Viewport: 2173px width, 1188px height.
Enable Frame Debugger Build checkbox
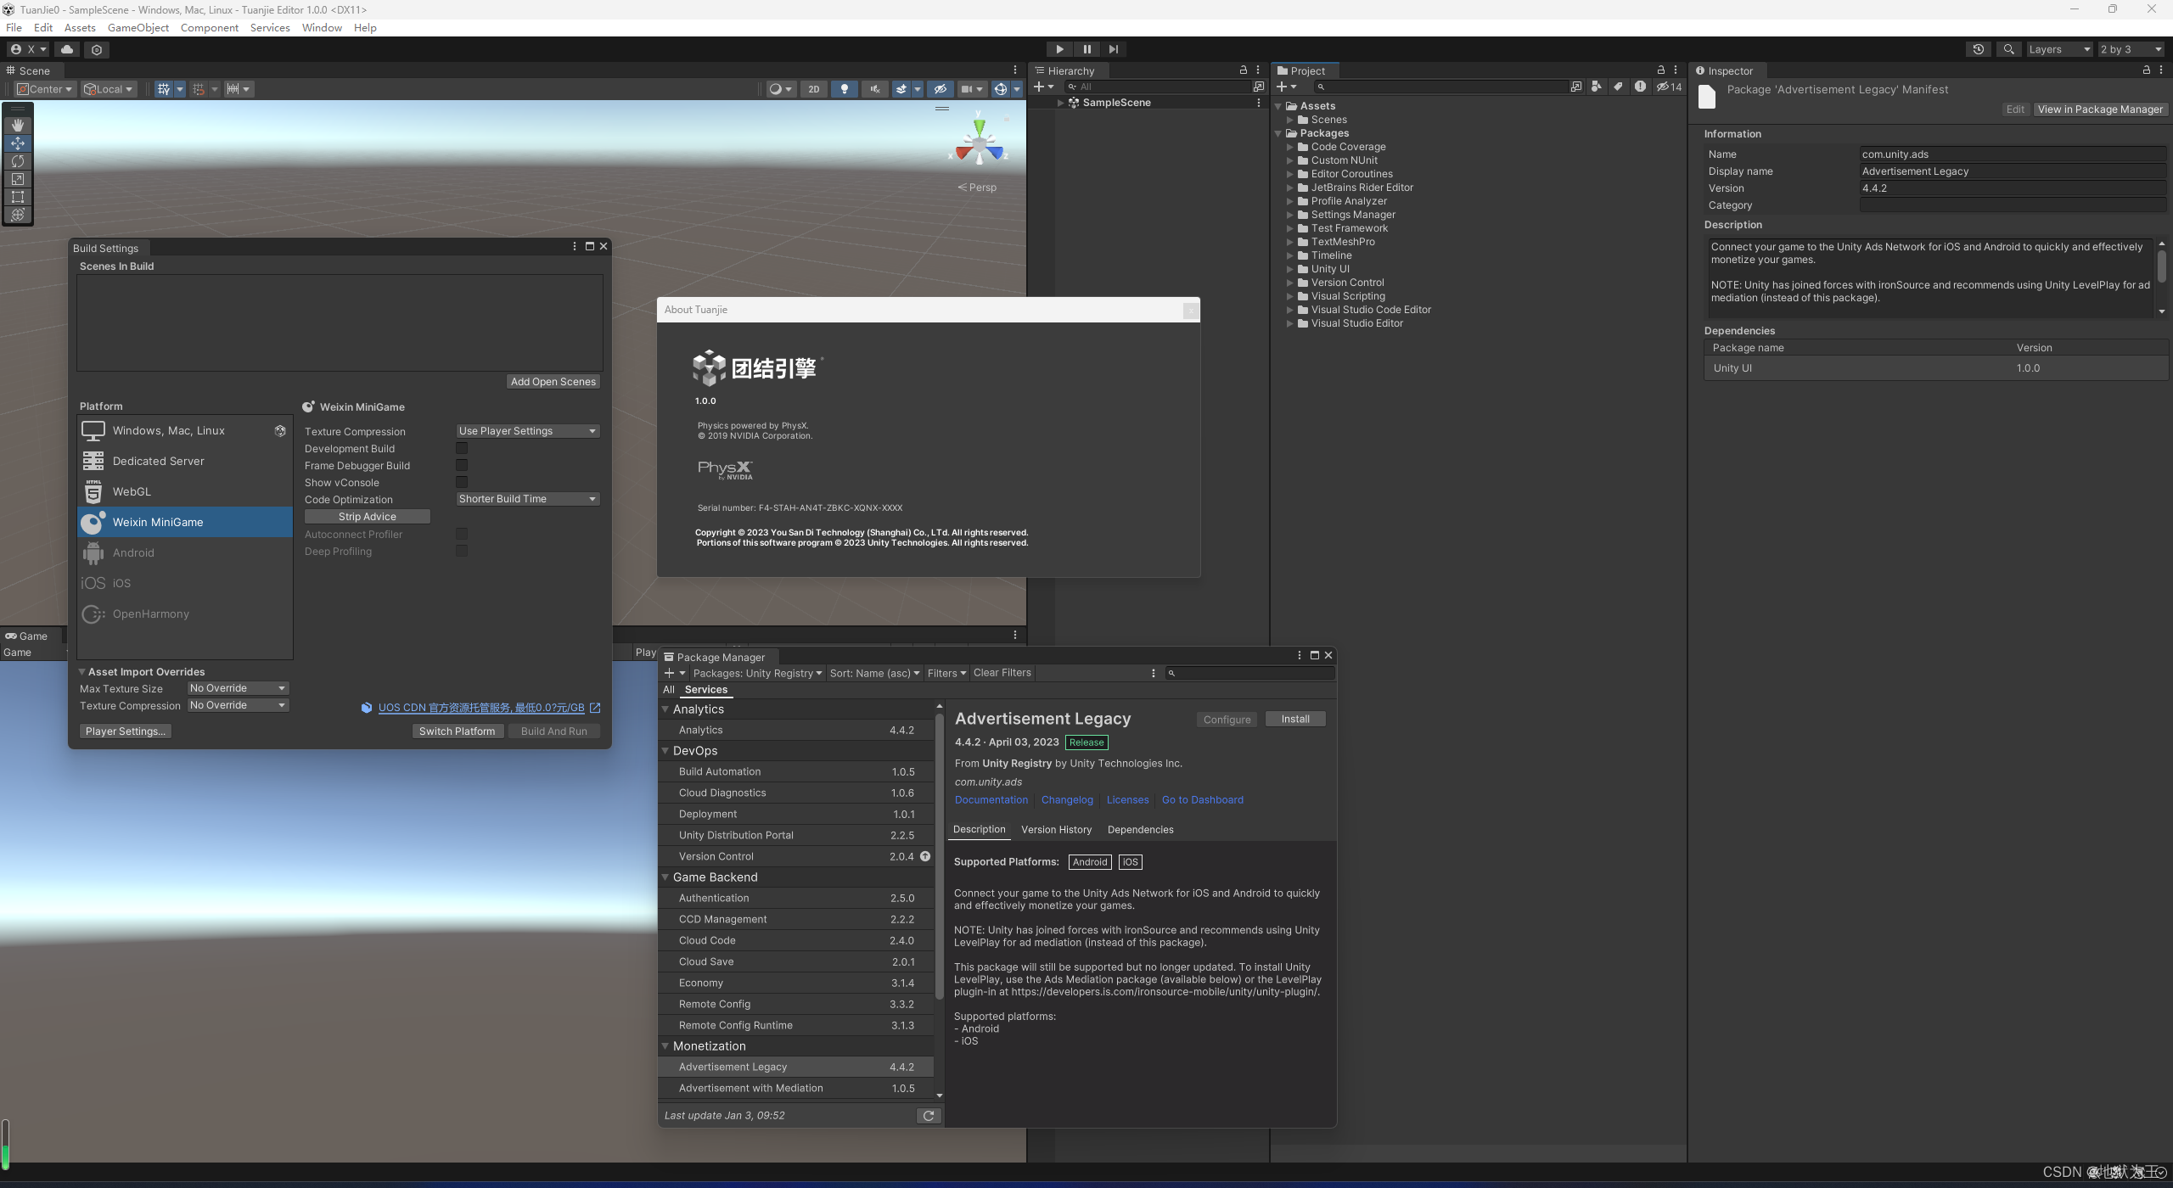[462, 465]
